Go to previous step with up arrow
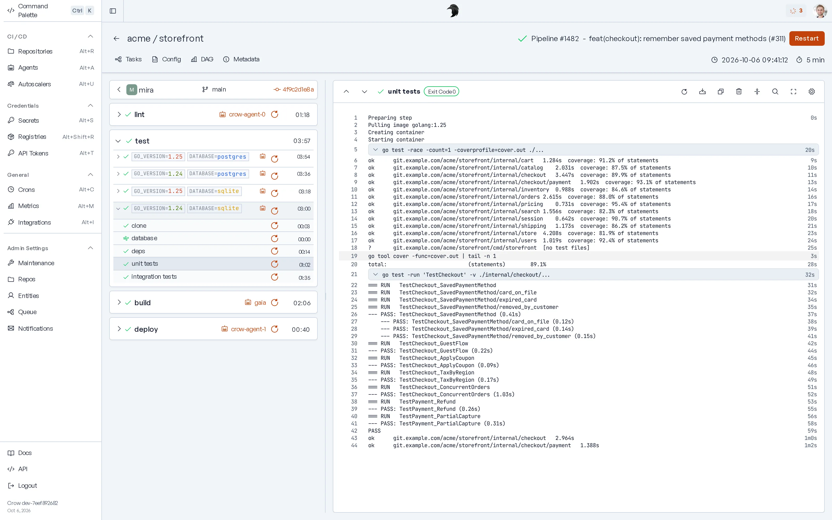This screenshot has height=520, width=832. 346,92
